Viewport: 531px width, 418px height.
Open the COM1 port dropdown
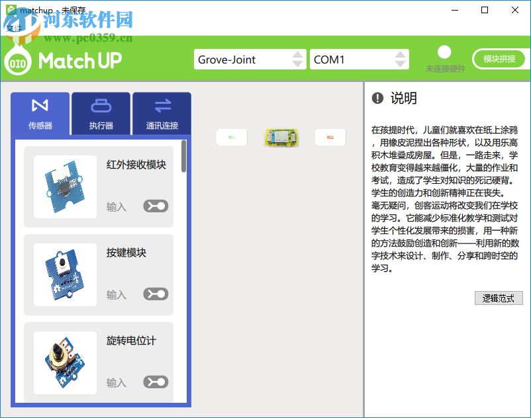coord(360,59)
